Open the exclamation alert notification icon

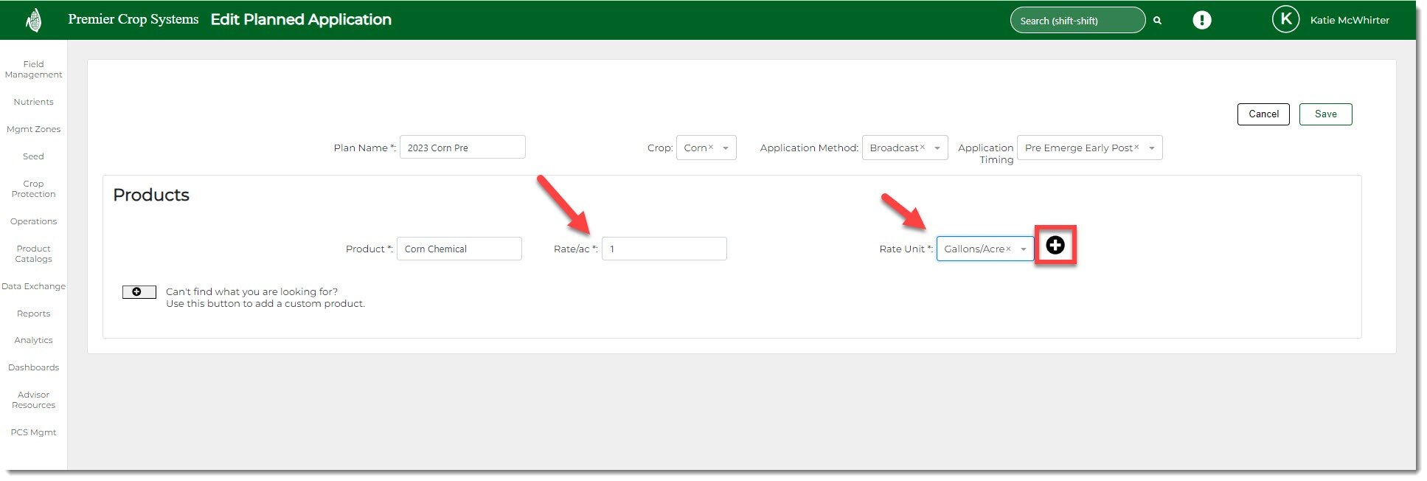point(1201,20)
